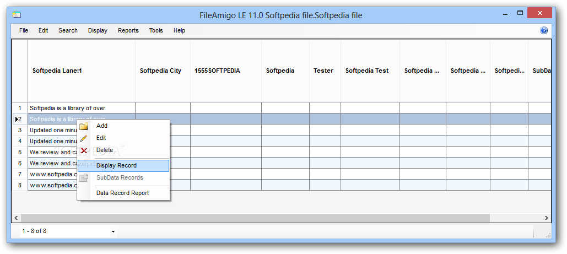Select Data Record Report in context menu
Viewport: 567px width, 254px height.
point(123,193)
